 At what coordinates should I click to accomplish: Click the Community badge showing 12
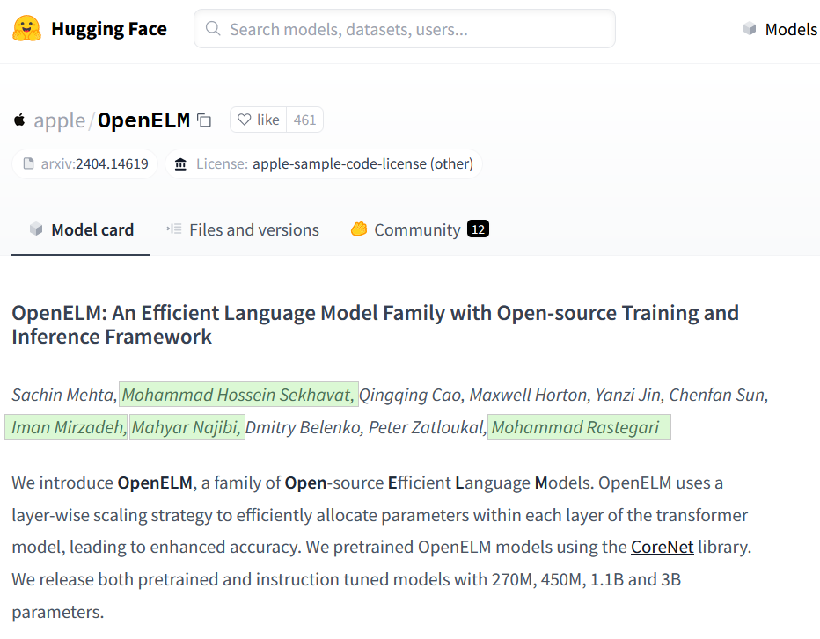[478, 229]
